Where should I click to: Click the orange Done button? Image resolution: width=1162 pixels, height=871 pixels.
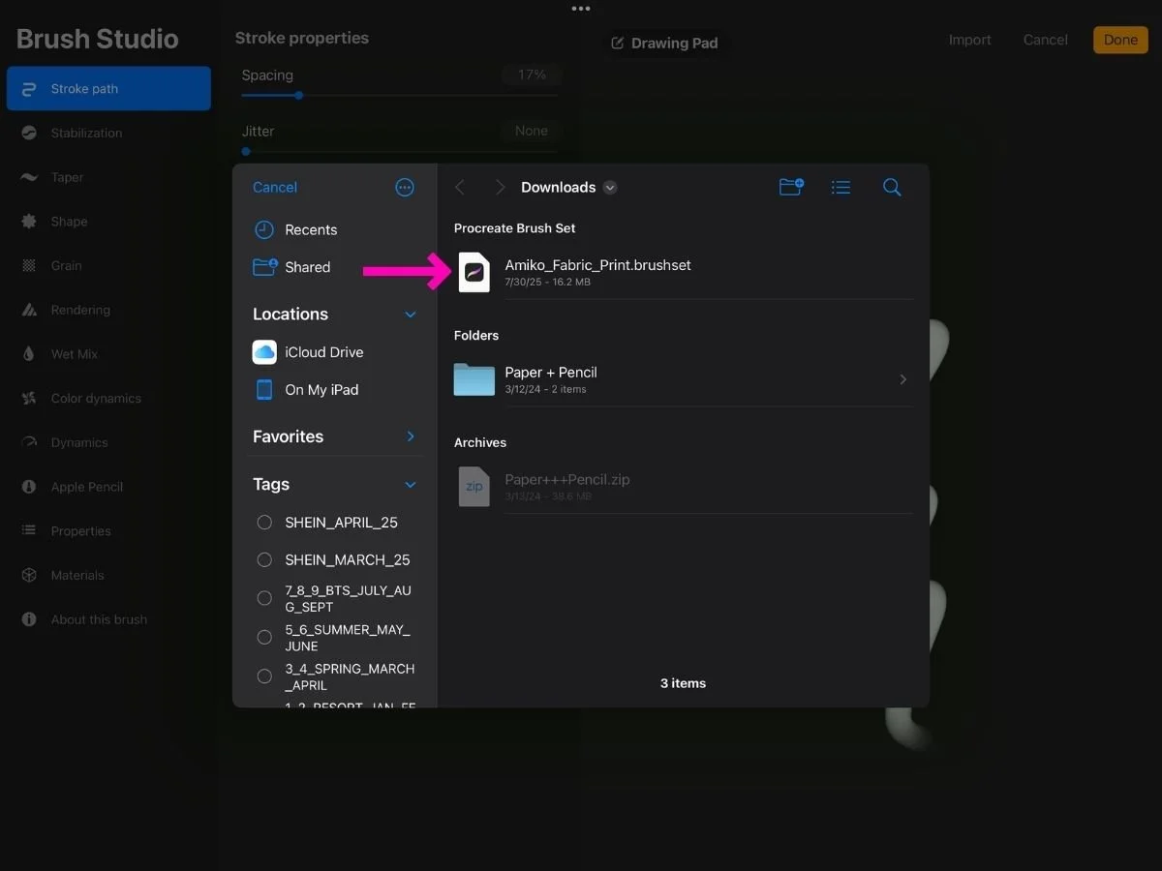coord(1120,40)
